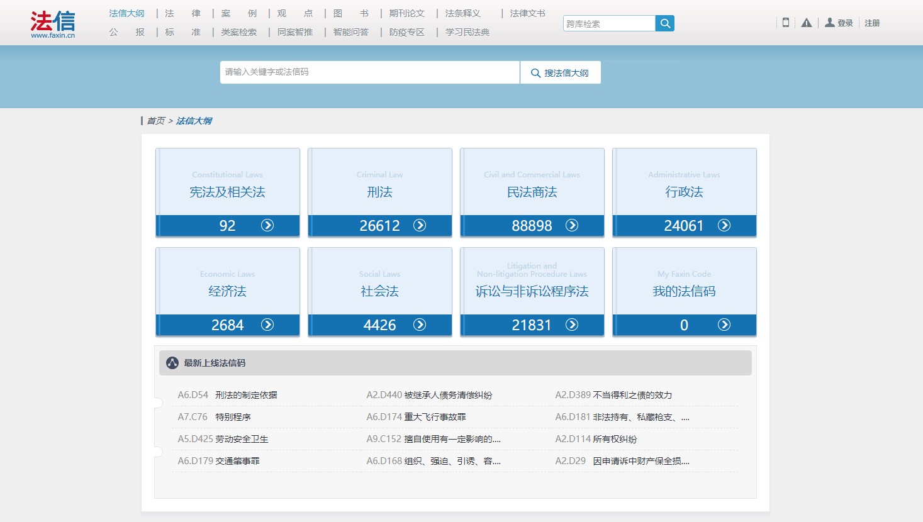Click the 登录 link
Viewport: 923px width, 522px height.
pos(845,23)
